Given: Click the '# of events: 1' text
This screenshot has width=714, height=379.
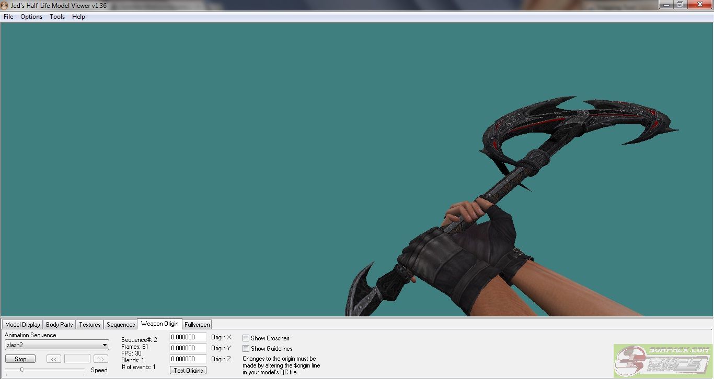Looking at the screenshot, I should [139, 367].
